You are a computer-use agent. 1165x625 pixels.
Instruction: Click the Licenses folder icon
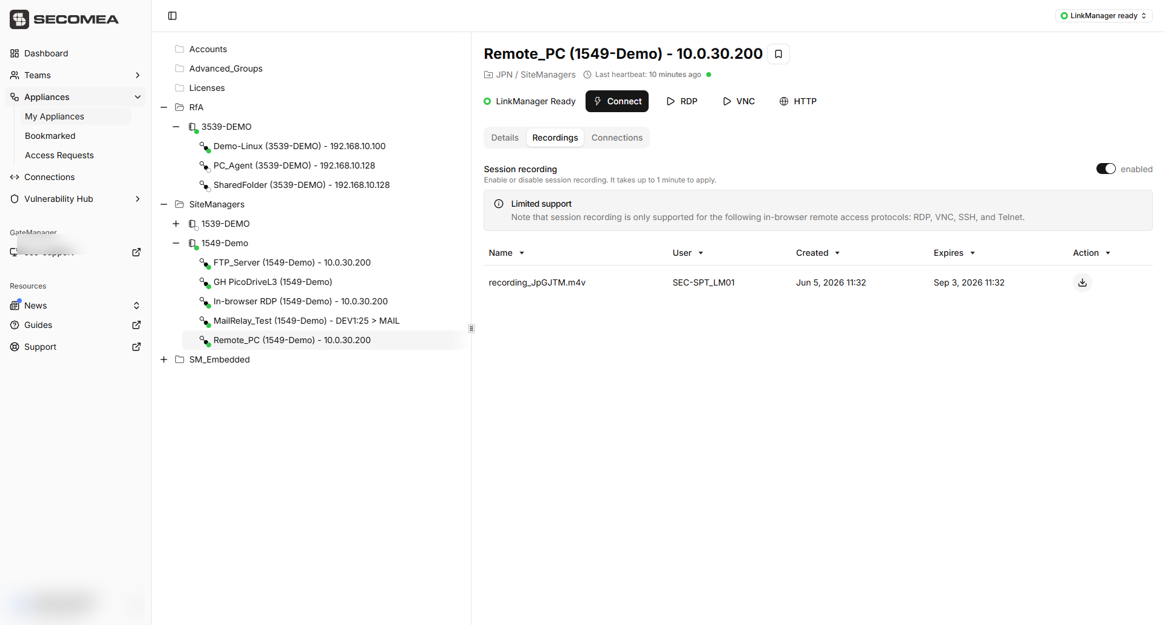point(180,88)
